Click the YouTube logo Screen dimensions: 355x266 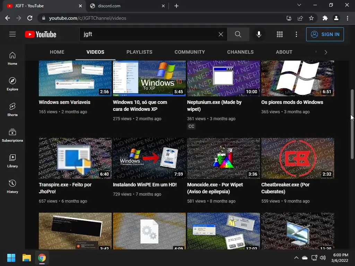(41, 34)
